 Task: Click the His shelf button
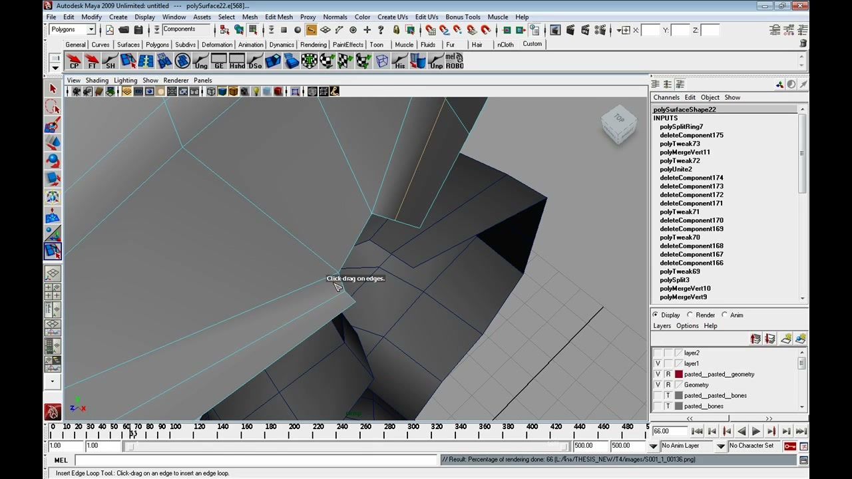pos(400,62)
